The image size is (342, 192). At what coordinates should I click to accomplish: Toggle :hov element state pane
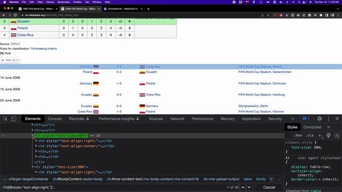(x=298, y=135)
